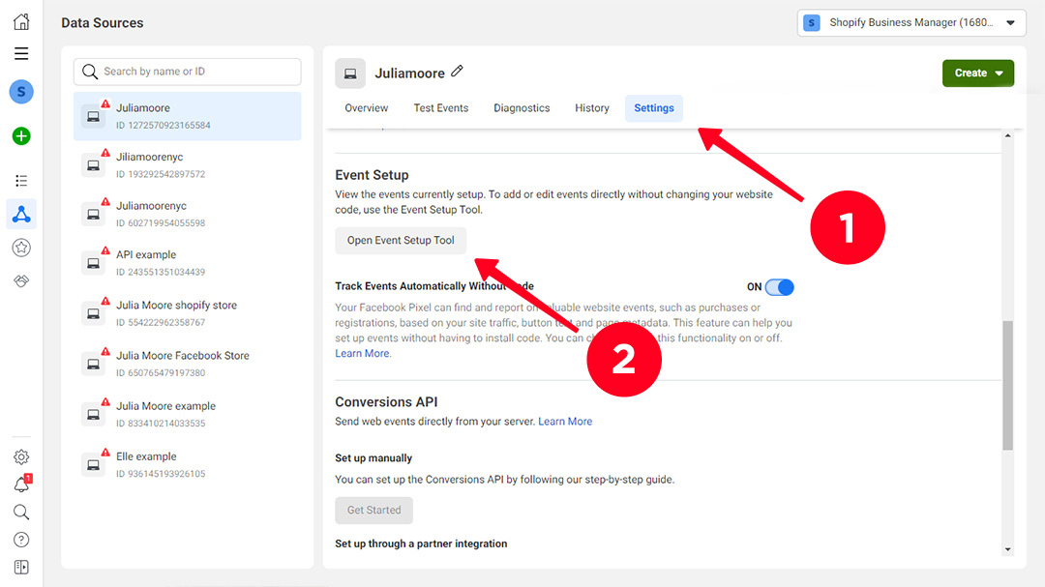
Task: Click the sidebar search magnifier icon
Action: 21,512
